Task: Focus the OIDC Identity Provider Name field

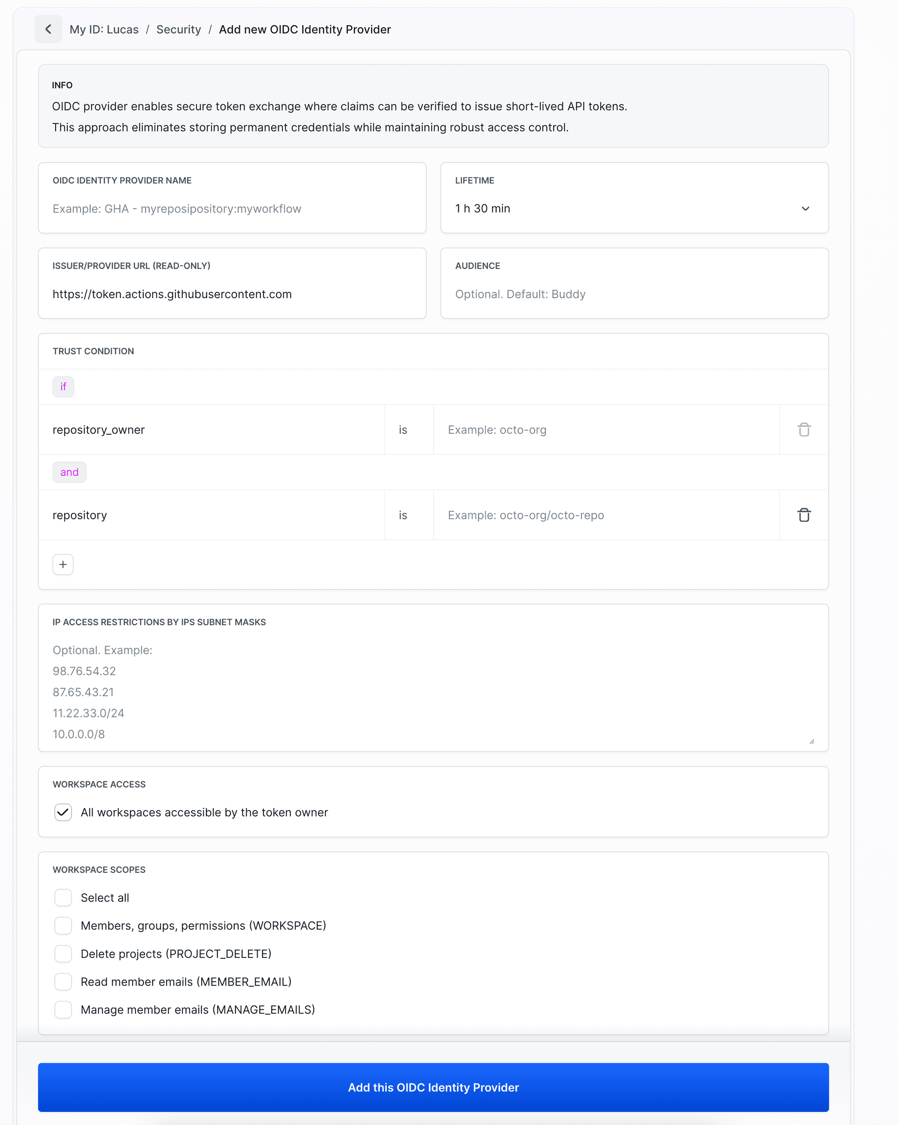Action: click(x=232, y=209)
